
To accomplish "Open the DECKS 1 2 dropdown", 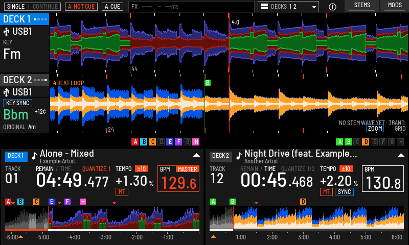I will (288, 7).
